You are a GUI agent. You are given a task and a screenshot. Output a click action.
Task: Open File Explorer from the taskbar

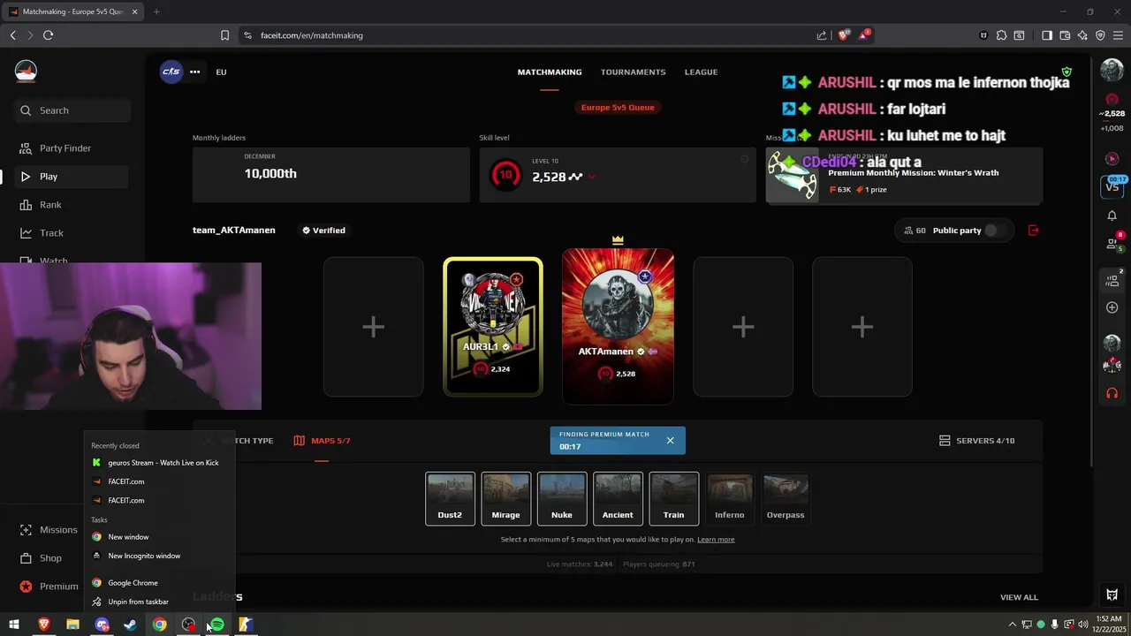coord(72,625)
